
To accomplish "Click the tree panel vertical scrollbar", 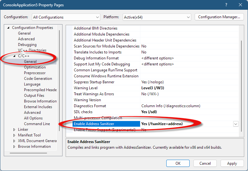I will click(x=59, y=80).
